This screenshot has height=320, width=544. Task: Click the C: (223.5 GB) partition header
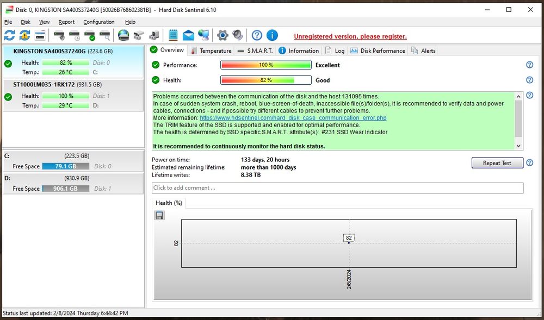coord(73,156)
